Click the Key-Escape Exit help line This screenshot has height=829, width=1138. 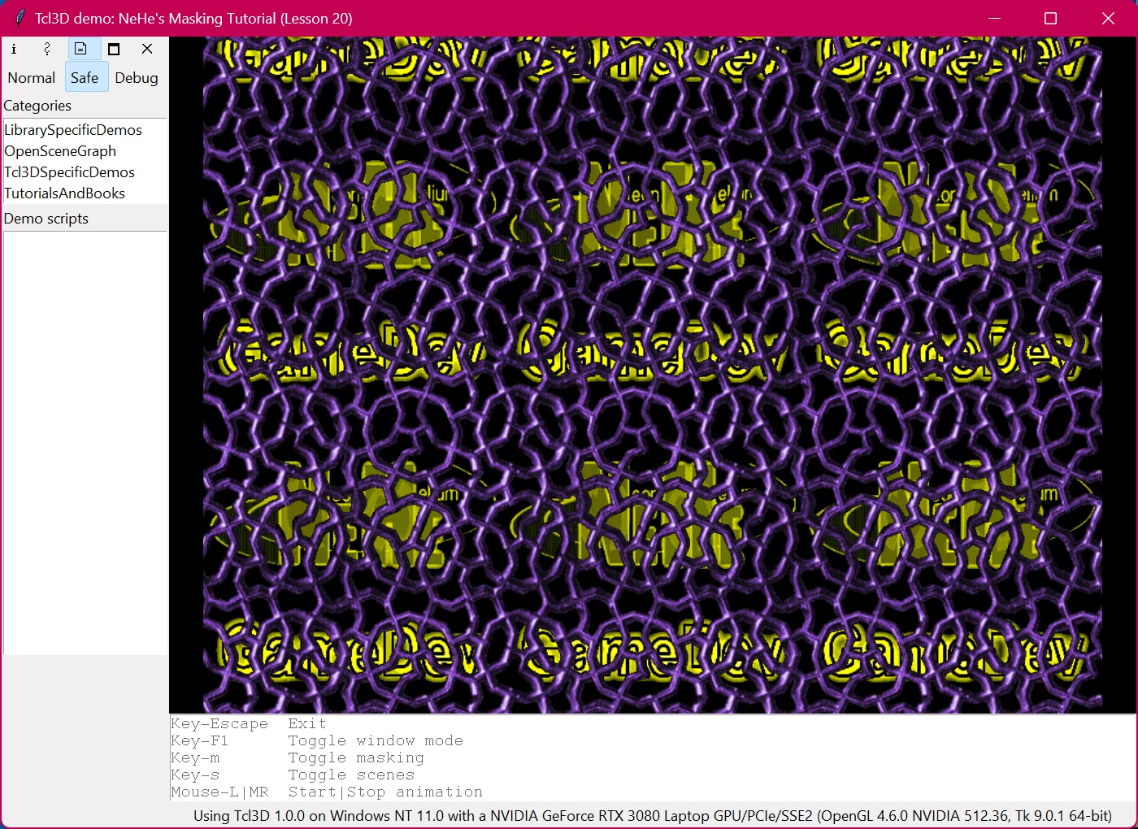[x=249, y=723]
